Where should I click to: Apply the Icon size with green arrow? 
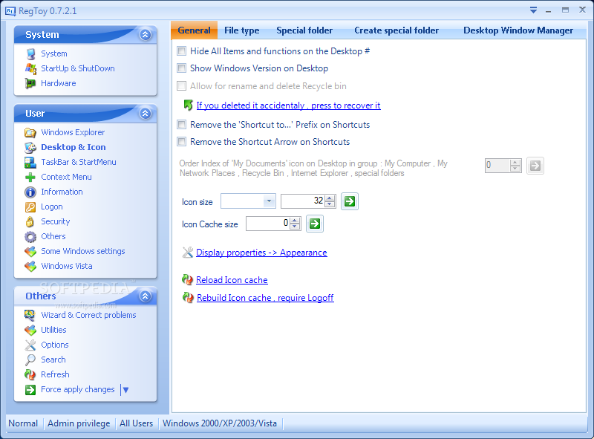[350, 201]
